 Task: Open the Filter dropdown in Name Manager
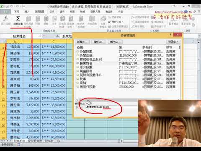tap(173, 42)
